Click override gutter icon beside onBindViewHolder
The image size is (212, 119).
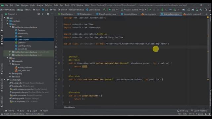tap(59, 79)
